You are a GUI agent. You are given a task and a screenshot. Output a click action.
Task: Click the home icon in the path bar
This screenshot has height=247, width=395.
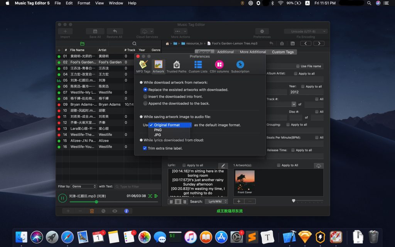(167, 44)
